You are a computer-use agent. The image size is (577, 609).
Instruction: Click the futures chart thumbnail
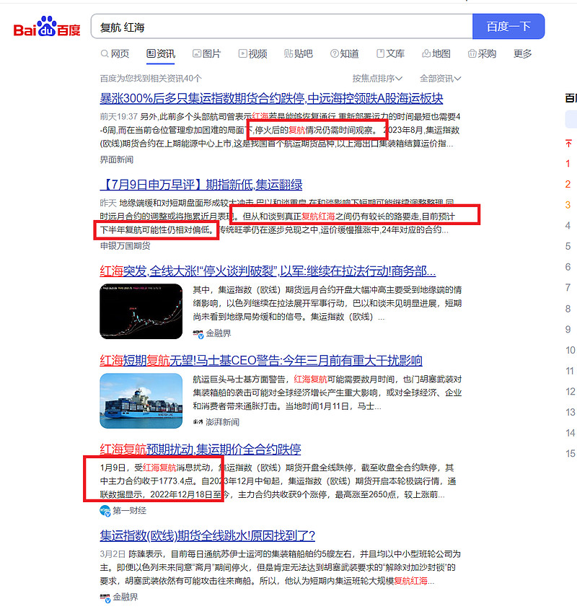[x=141, y=312]
